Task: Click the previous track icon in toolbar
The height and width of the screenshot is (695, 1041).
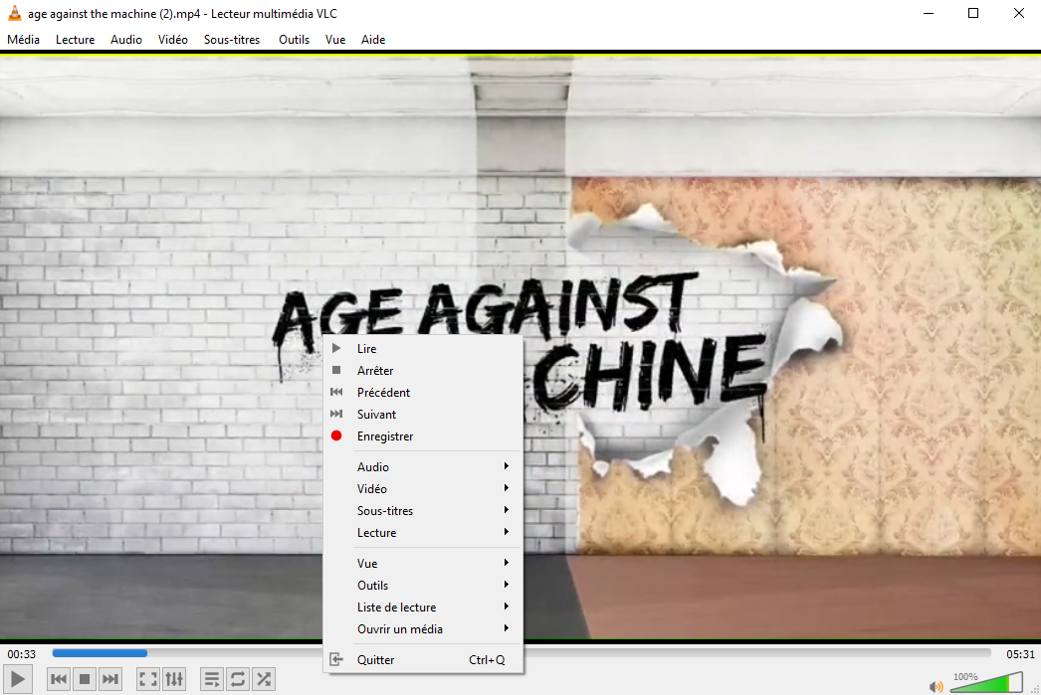Action: [x=59, y=679]
